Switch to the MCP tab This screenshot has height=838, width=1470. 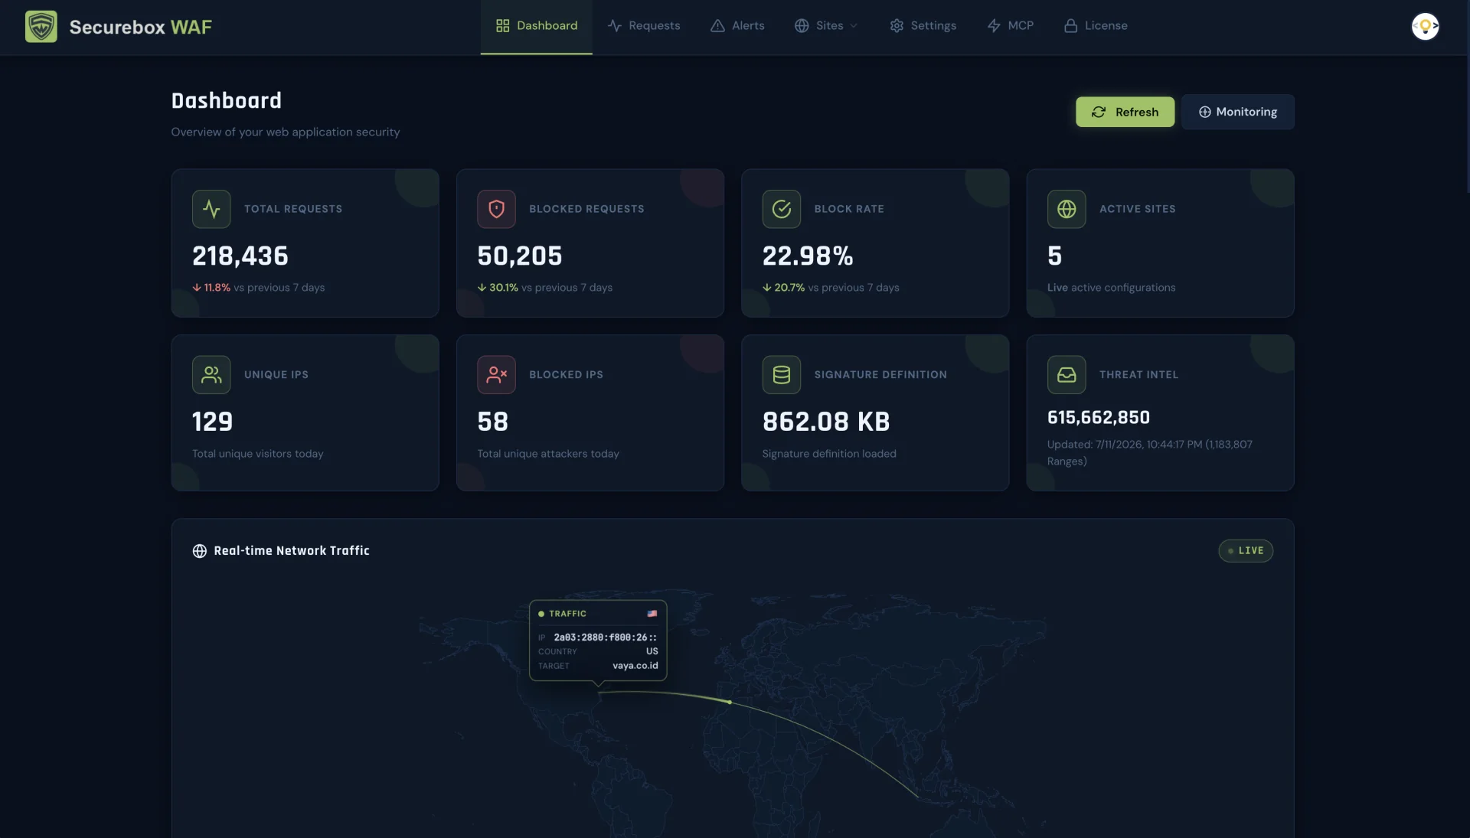tap(1010, 26)
